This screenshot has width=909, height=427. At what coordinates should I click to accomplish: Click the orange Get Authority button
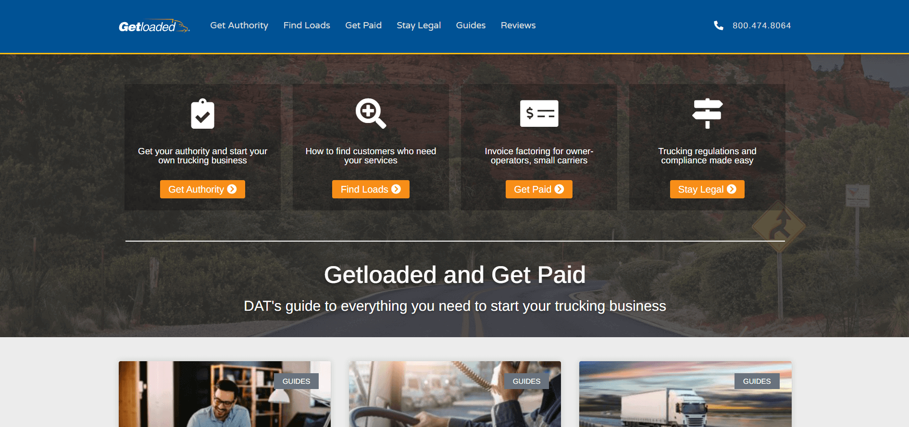(202, 189)
